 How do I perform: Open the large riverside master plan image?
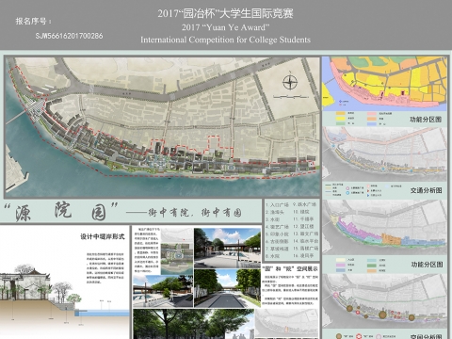162,127
